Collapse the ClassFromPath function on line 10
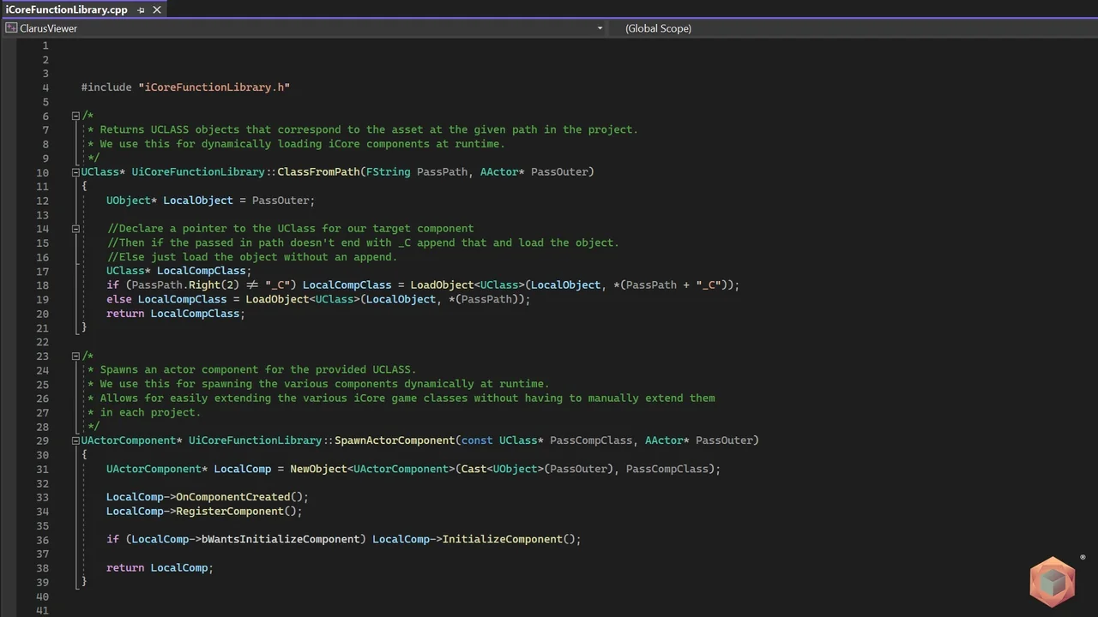Viewport: 1098px width, 617px height. pyautogui.click(x=75, y=172)
